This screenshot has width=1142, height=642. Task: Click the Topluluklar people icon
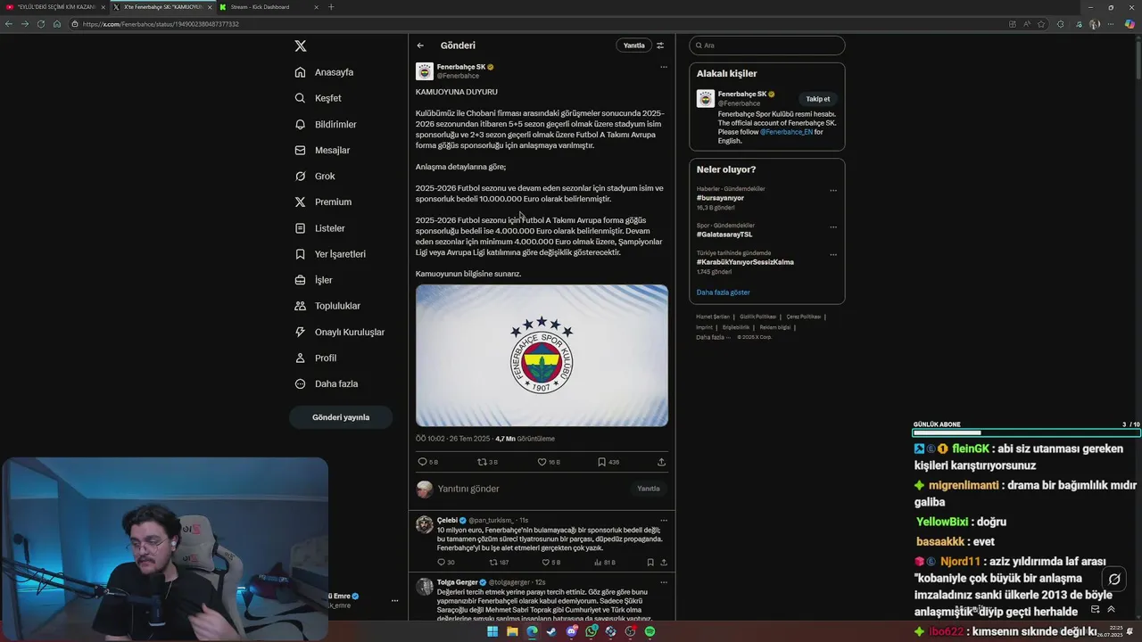[x=301, y=306]
